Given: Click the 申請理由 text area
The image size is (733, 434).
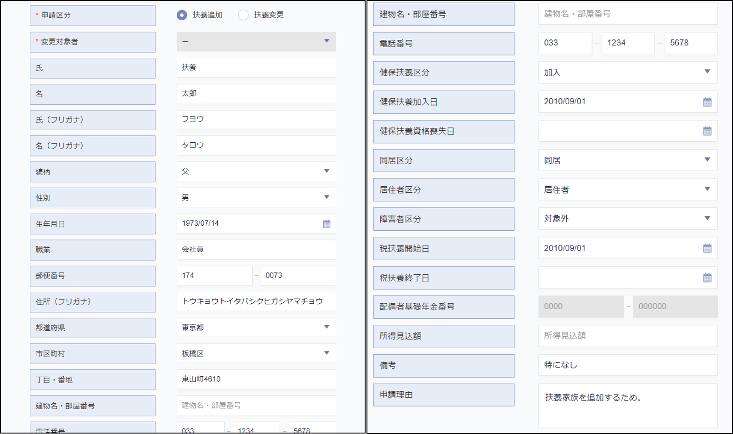Looking at the screenshot, I should click(627, 406).
